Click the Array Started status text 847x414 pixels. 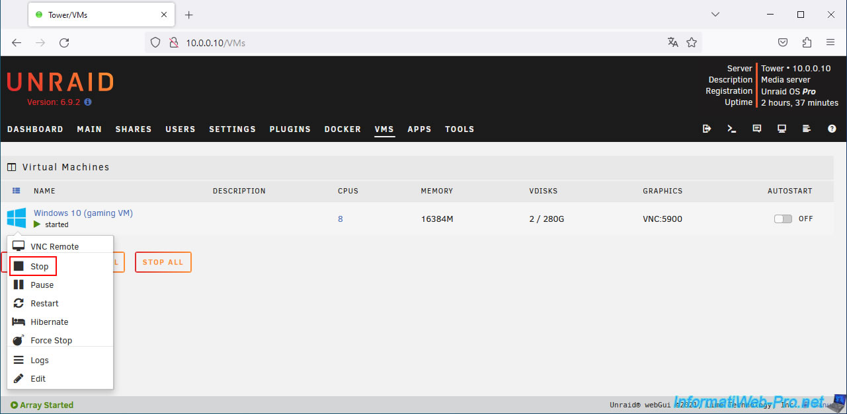(x=42, y=405)
